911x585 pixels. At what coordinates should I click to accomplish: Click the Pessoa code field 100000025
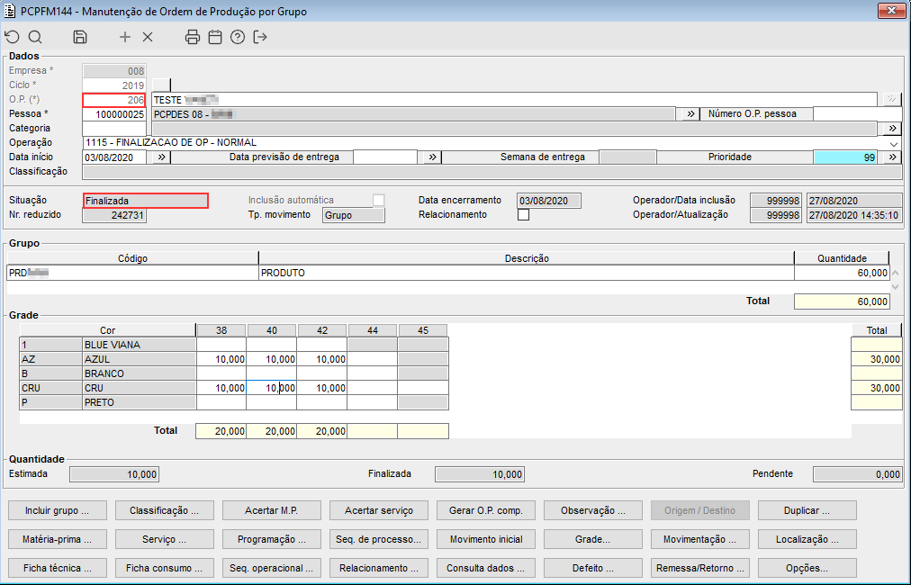click(x=114, y=114)
